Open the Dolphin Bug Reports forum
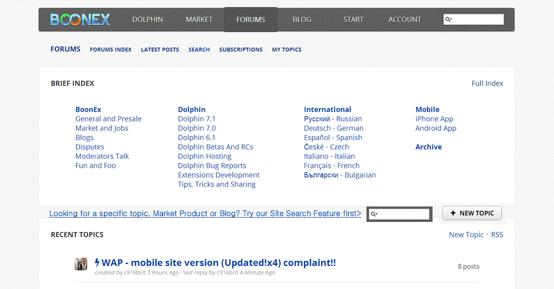The width and height of the screenshot is (554, 289). [212, 166]
